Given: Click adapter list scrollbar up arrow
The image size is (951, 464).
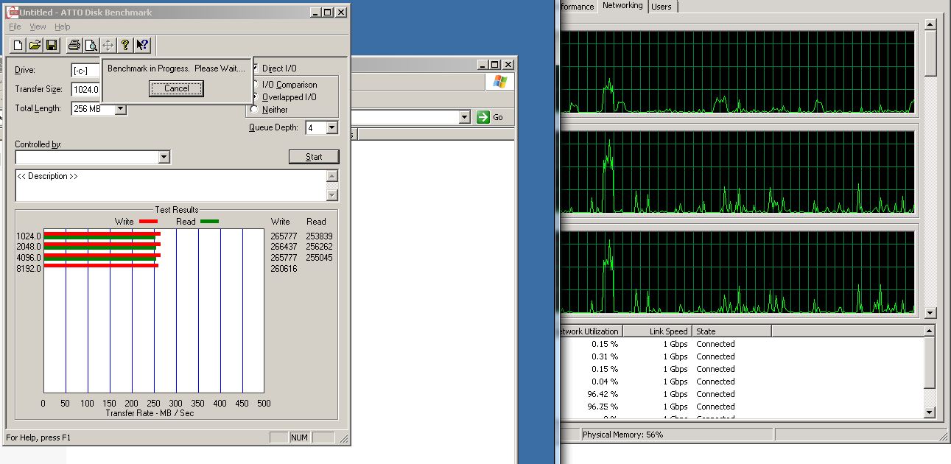Looking at the screenshot, I should pos(930,331).
